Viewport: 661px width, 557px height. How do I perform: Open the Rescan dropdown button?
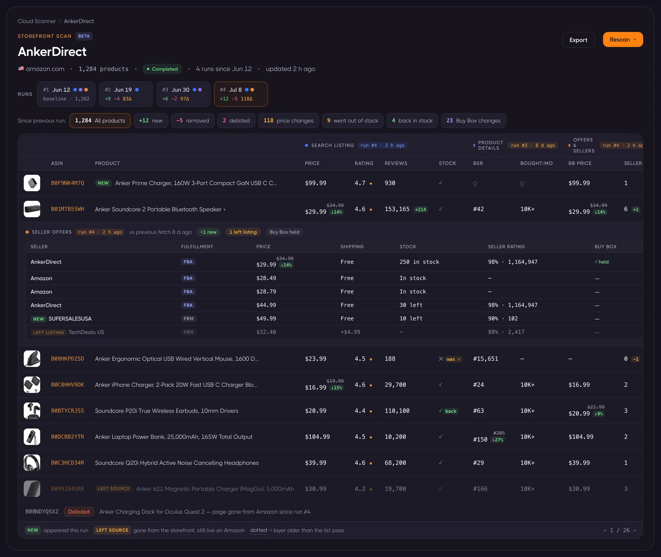click(623, 40)
